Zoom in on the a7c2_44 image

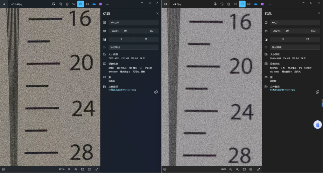coord(76,169)
